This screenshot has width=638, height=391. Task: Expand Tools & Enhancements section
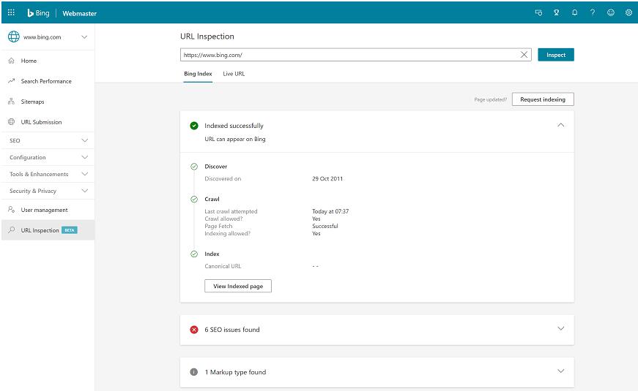(85, 174)
